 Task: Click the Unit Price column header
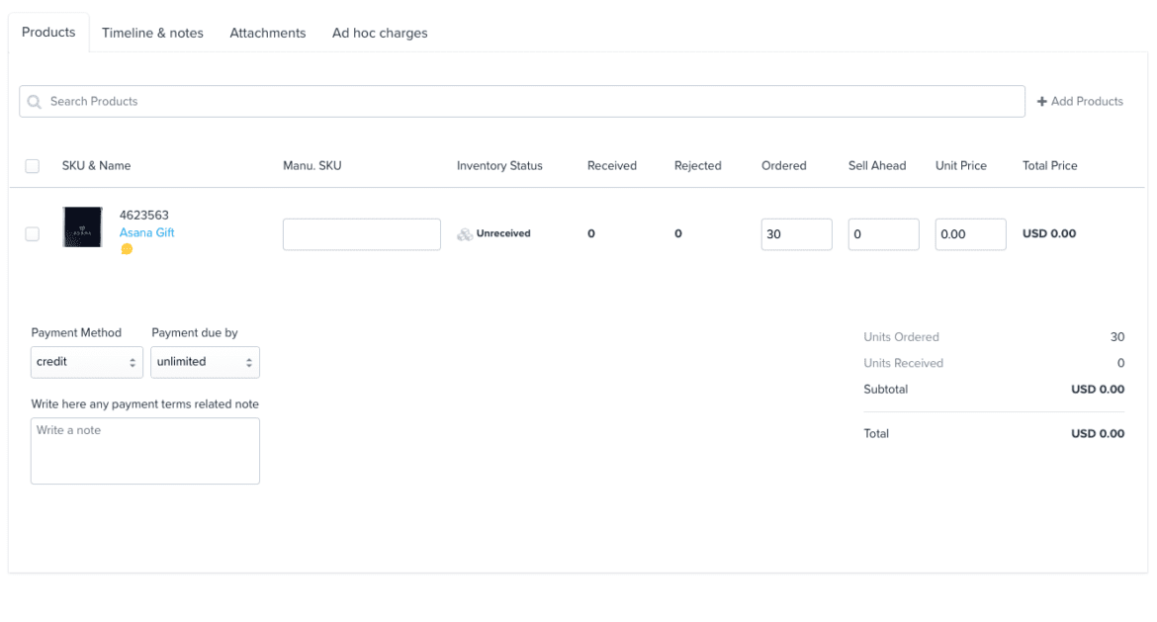click(961, 166)
